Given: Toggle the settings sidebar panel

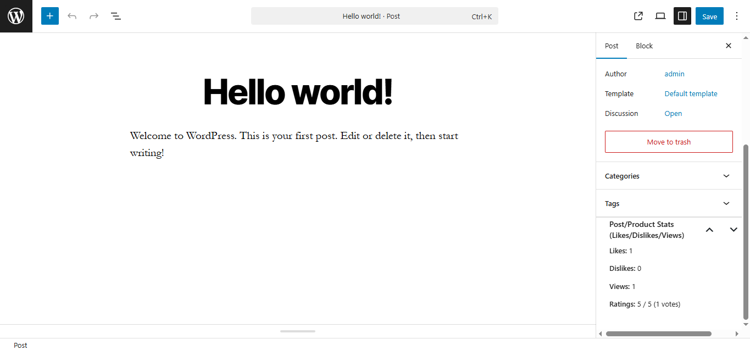Looking at the screenshot, I should [x=682, y=16].
